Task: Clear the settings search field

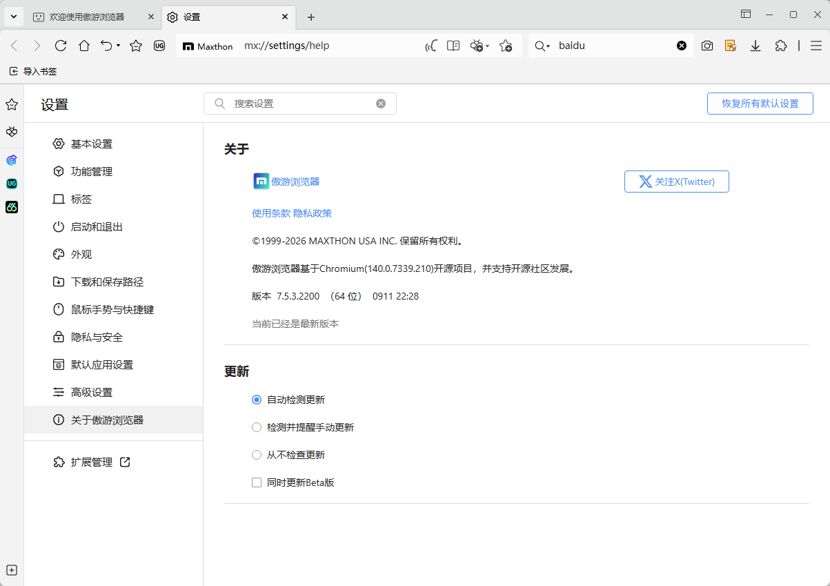Action: 381,104
